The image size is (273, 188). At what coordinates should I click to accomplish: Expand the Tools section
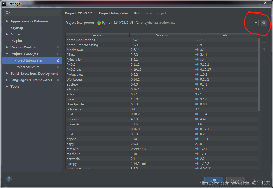coord(7,86)
